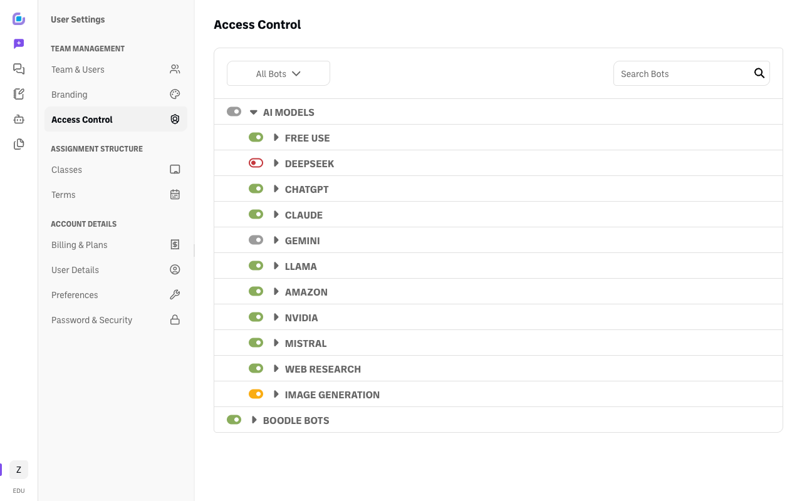Expand the AMAZON group arrow

pyautogui.click(x=276, y=291)
